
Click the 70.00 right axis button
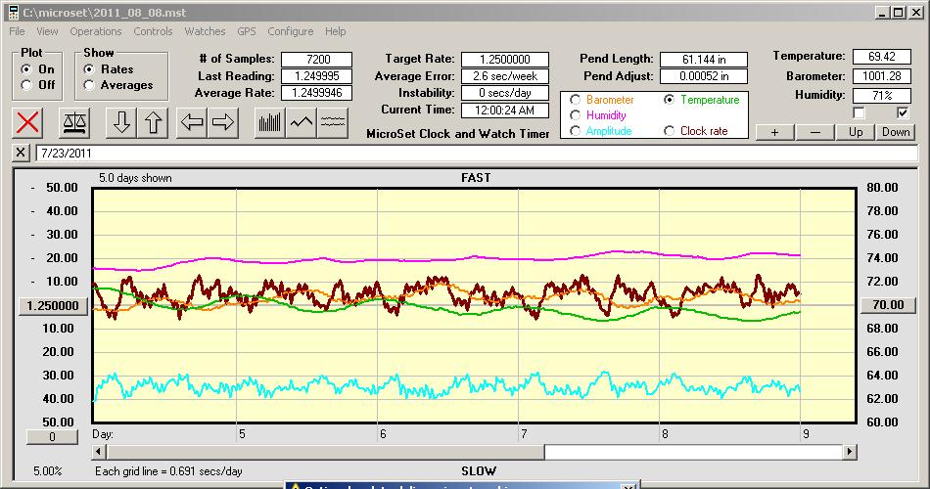click(888, 305)
